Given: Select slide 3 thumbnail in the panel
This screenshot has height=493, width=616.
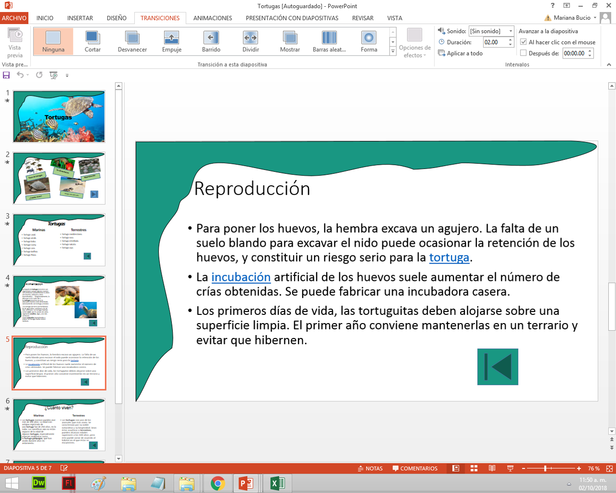Looking at the screenshot, I should click(x=59, y=239).
